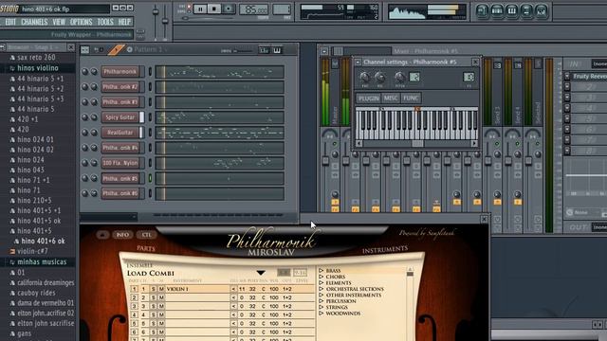607x341 pixels.
Task: Switch to the FUNC tab in Channel settings
Action: 411,99
